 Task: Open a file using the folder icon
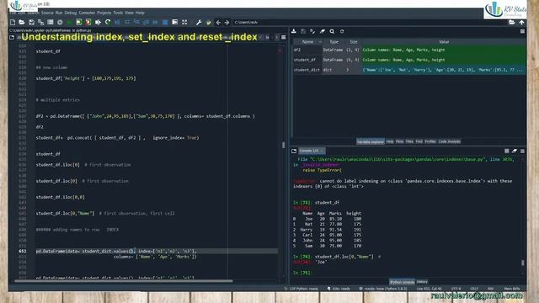point(22,23)
